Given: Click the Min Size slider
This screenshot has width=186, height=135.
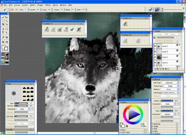Looking at the screenshot, I should (21, 106).
